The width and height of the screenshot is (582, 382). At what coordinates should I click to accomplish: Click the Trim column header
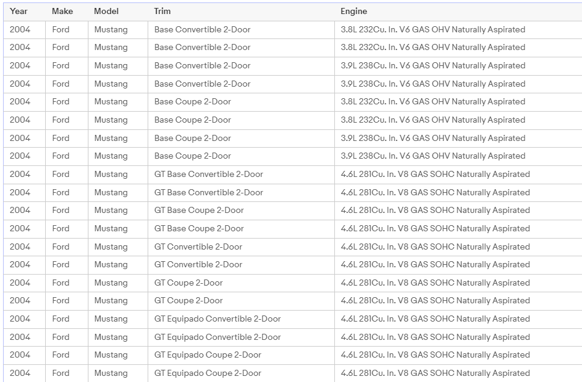click(x=162, y=11)
